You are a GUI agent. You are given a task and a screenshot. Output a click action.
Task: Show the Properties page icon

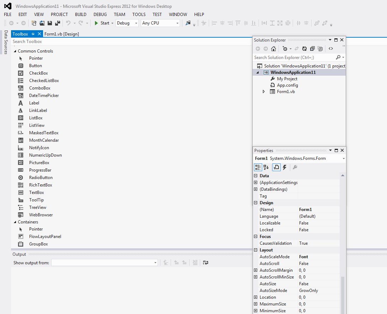(x=276, y=167)
